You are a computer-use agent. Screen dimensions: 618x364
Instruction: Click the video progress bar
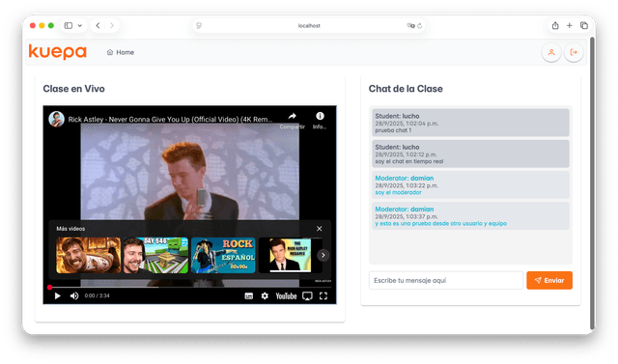pyautogui.click(x=190, y=287)
